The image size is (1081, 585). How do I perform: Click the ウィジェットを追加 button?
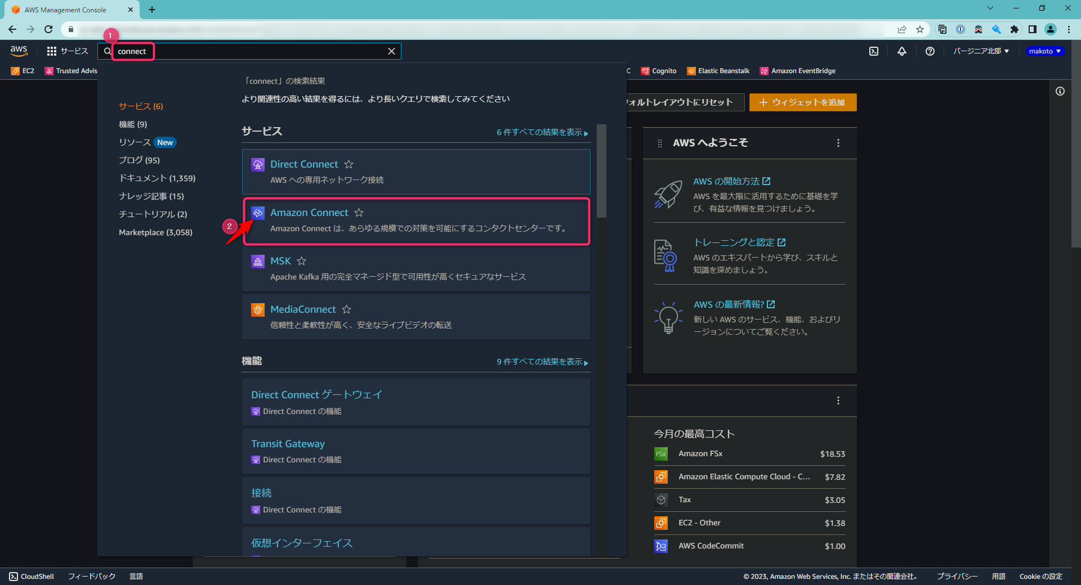802,102
